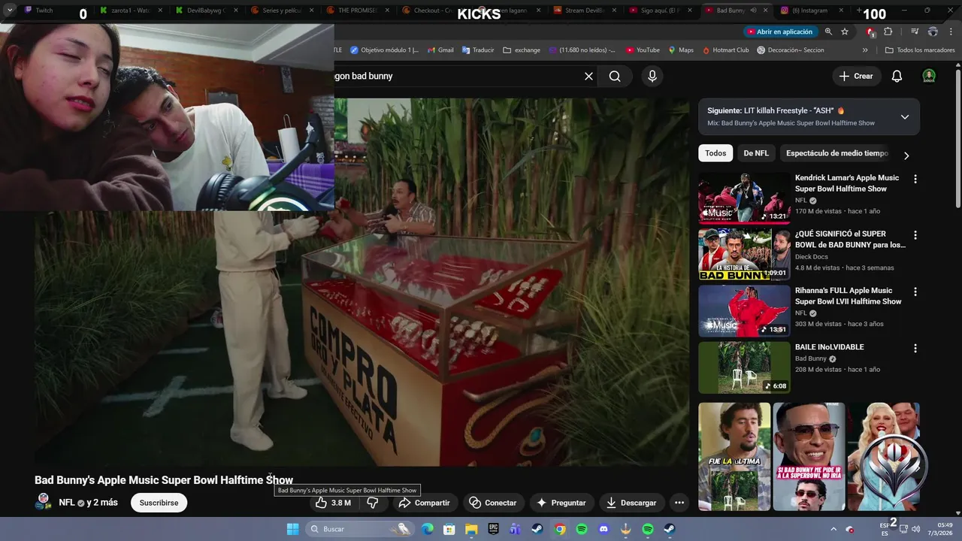Open the Gmail bookmark

pos(440,50)
